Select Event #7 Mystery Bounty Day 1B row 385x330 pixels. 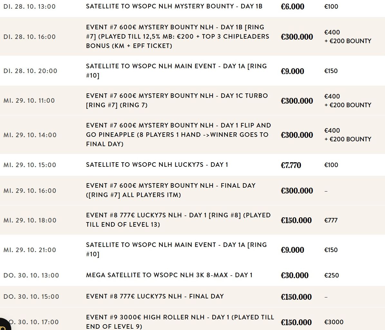(x=178, y=36)
